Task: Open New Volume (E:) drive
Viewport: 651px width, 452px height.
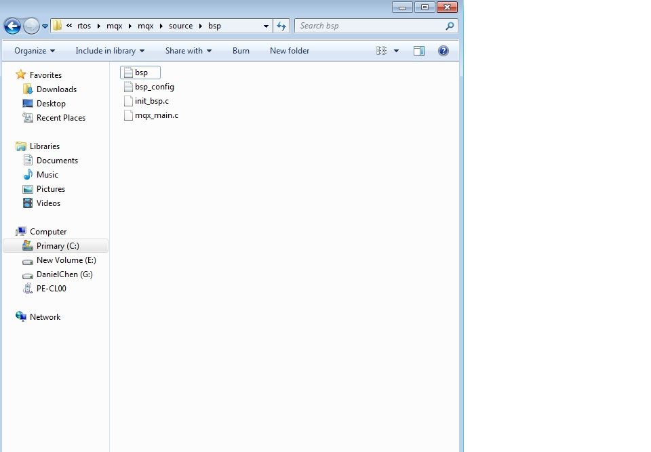Action: point(66,260)
